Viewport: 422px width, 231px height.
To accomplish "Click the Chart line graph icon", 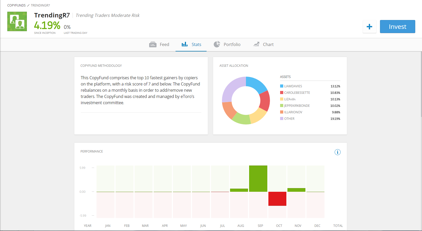I will point(256,44).
